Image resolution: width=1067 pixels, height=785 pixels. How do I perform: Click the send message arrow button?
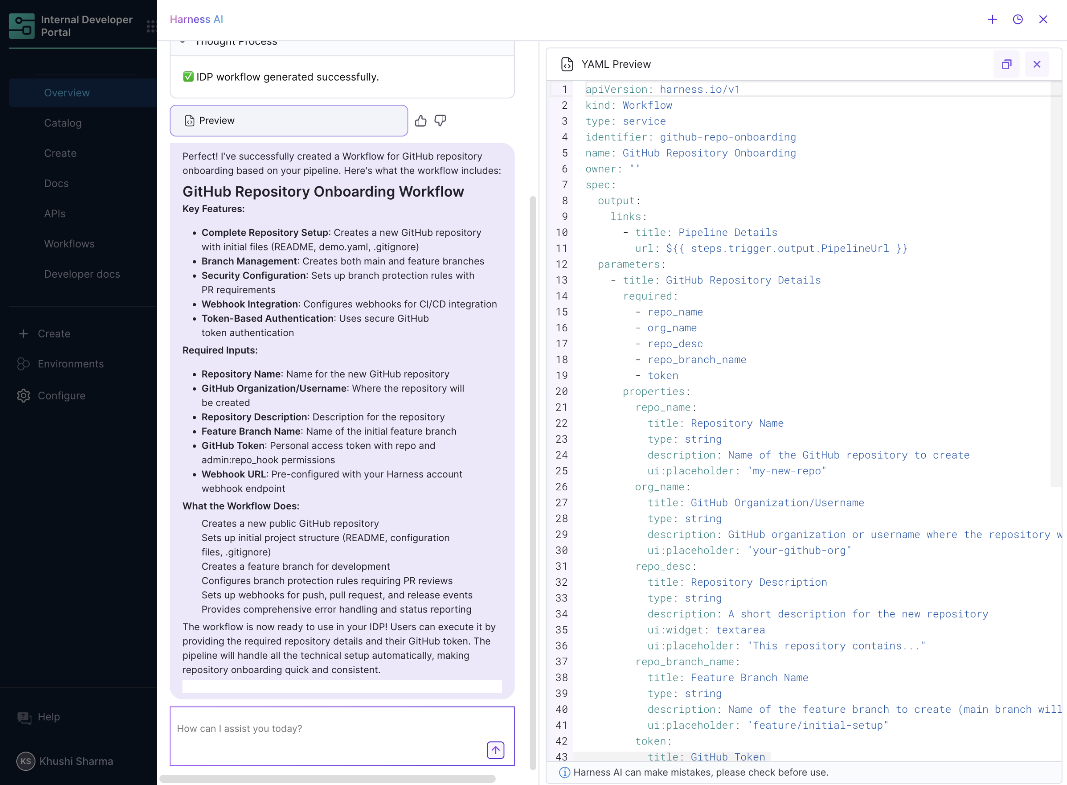click(495, 750)
